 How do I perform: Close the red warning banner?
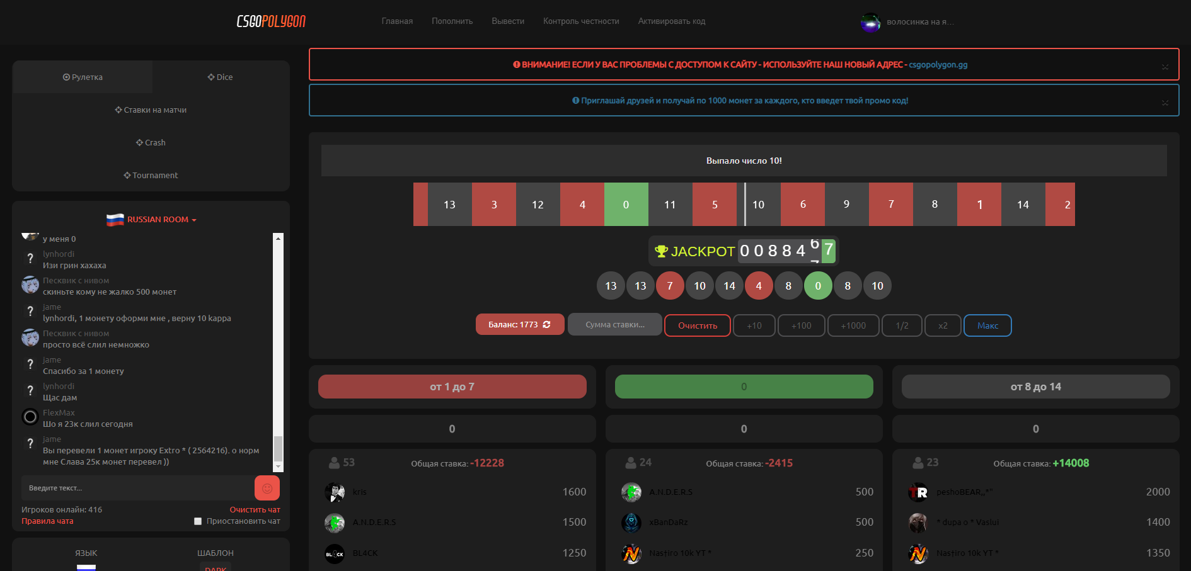click(x=1165, y=67)
